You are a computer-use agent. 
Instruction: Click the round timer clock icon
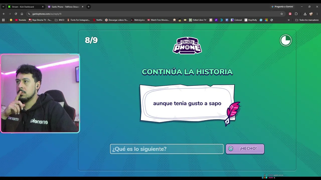pos(286,40)
